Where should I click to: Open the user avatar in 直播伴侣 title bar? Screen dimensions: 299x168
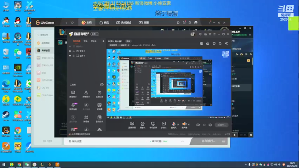(x=192, y=34)
